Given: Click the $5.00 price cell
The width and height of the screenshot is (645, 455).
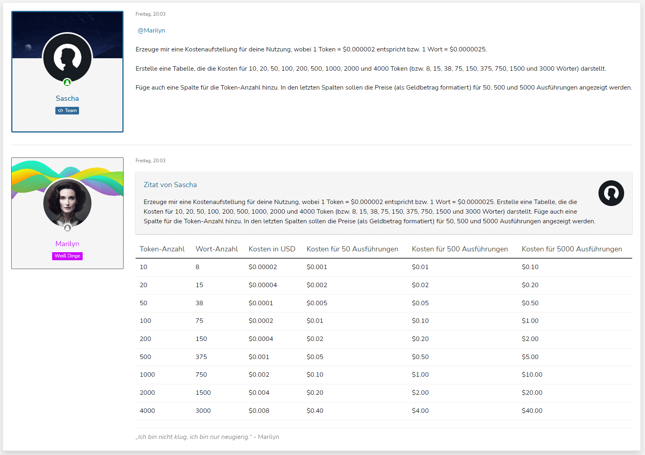Looking at the screenshot, I should (x=530, y=357).
